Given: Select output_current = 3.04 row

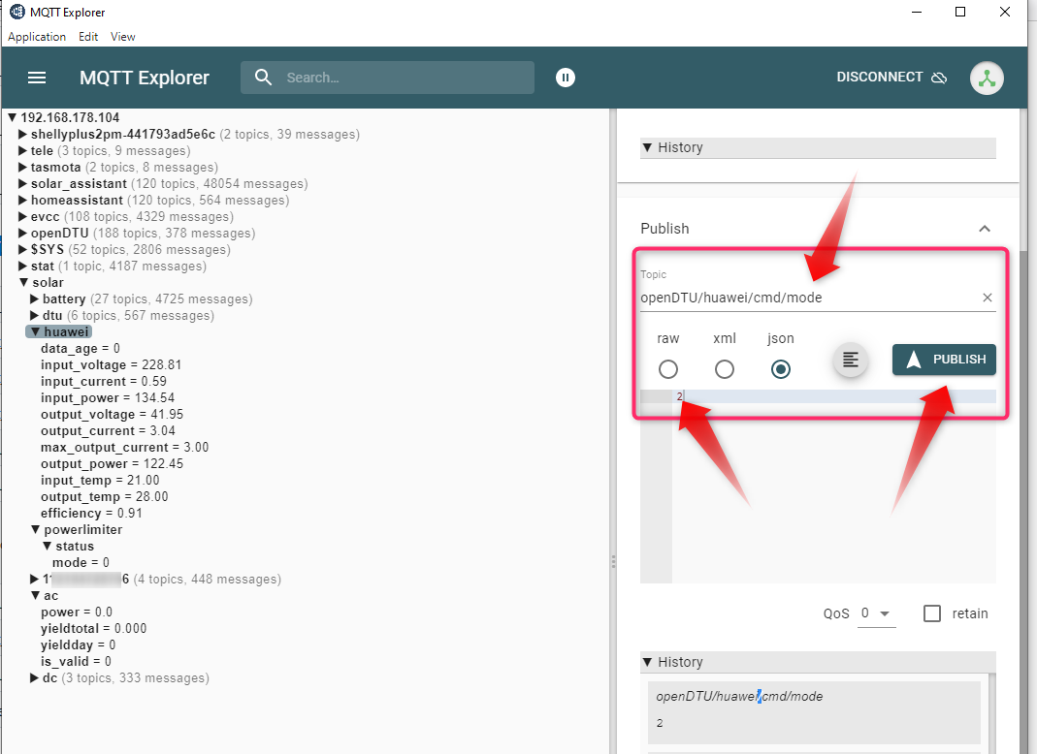Looking at the screenshot, I should (108, 431).
